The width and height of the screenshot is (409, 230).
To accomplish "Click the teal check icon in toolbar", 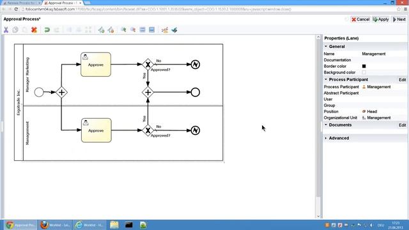I will [174, 30].
